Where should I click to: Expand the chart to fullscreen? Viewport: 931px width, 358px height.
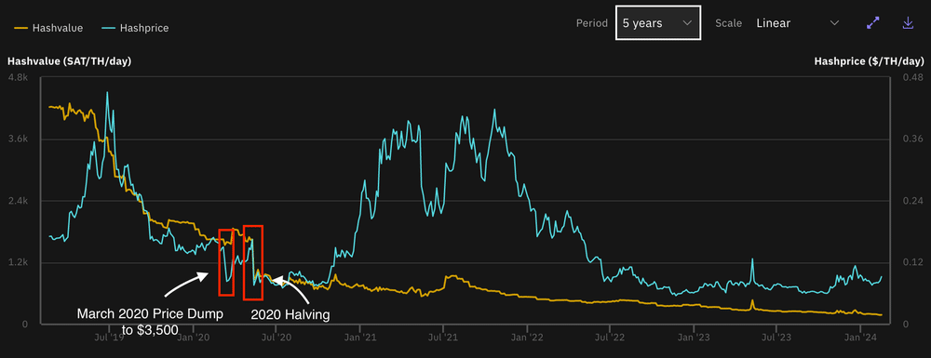873,23
